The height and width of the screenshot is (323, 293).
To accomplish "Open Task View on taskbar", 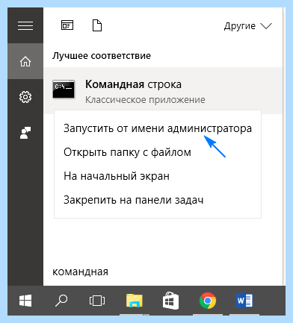I will [97, 301].
